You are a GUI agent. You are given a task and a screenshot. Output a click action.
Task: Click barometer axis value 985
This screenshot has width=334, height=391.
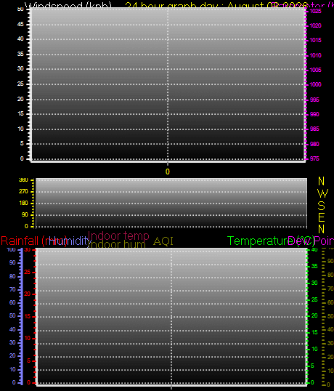tap(314, 129)
